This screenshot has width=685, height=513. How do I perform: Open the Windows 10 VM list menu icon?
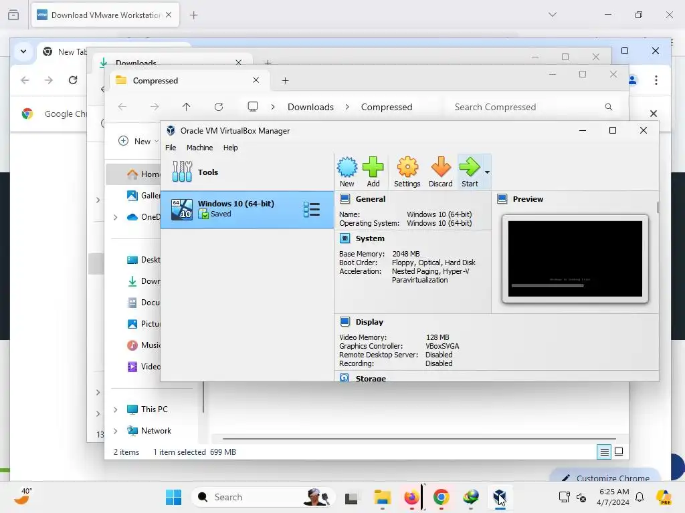312,209
